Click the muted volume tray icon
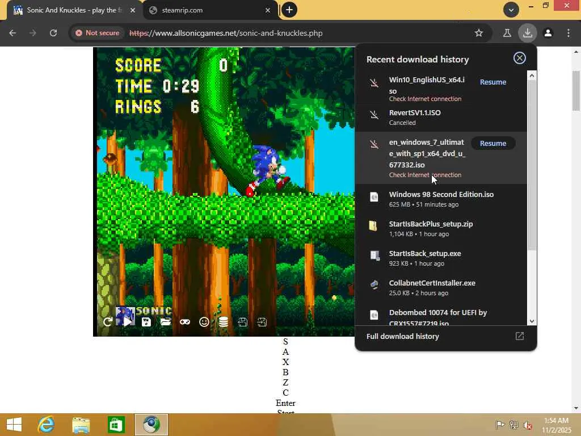Image resolution: width=581 pixels, height=436 pixels. [x=527, y=425]
